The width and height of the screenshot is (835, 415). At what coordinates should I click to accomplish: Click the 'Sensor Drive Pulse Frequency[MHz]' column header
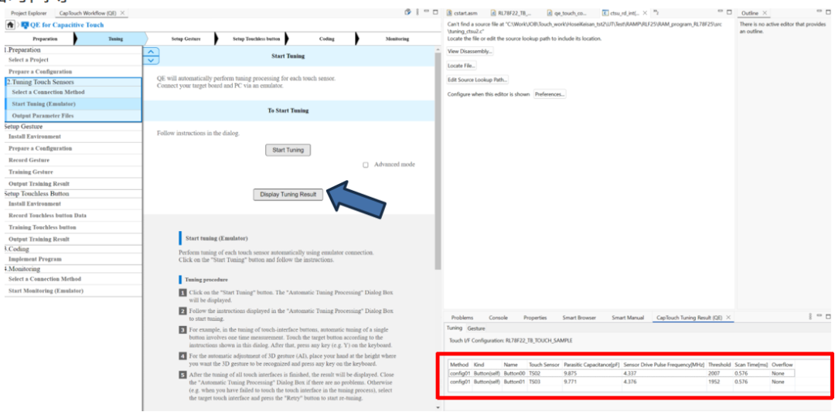click(x=663, y=365)
